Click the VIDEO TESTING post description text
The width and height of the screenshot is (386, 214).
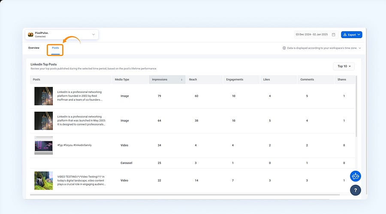[81, 180]
